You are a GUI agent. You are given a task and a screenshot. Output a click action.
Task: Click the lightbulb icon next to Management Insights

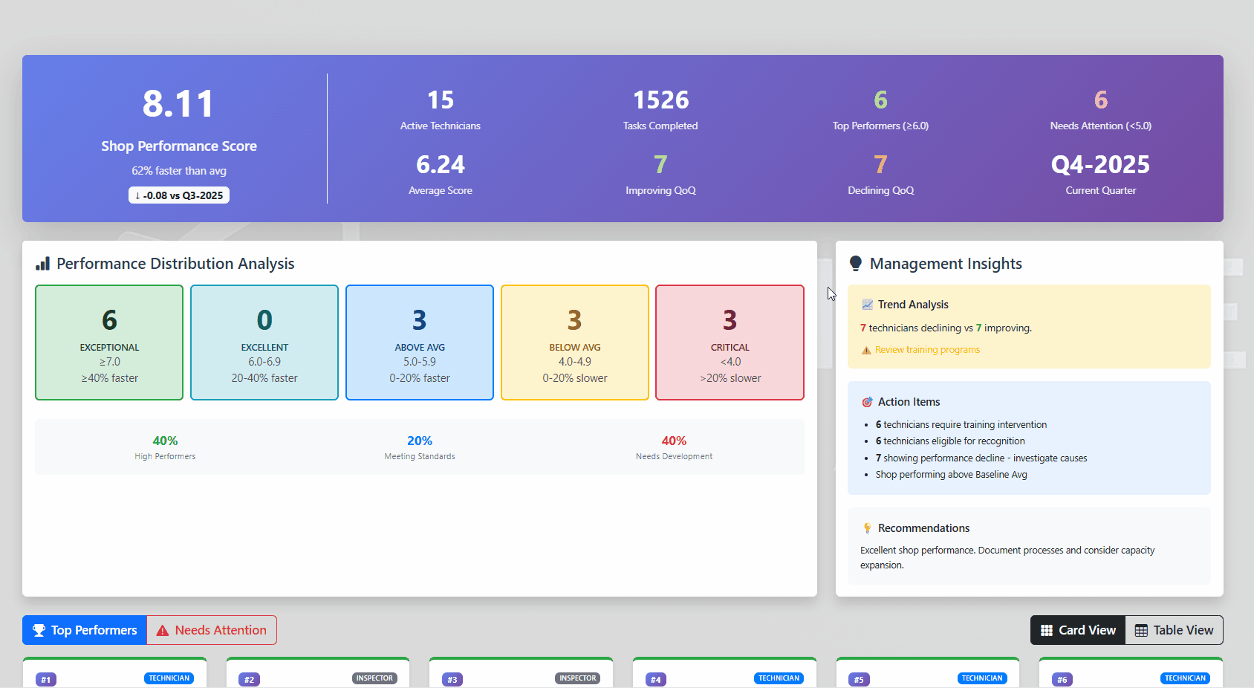click(x=856, y=263)
